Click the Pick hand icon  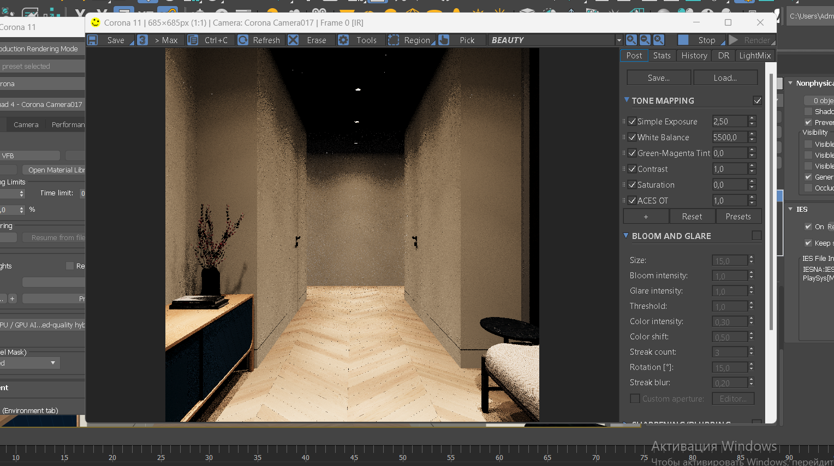pos(444,40)
